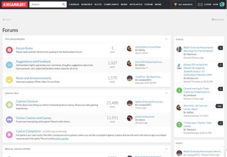Image resolution: width=227 pixels, height=157 pixels.
Task: Collapse The AskGamblers forum section
Action: (166, 39)
